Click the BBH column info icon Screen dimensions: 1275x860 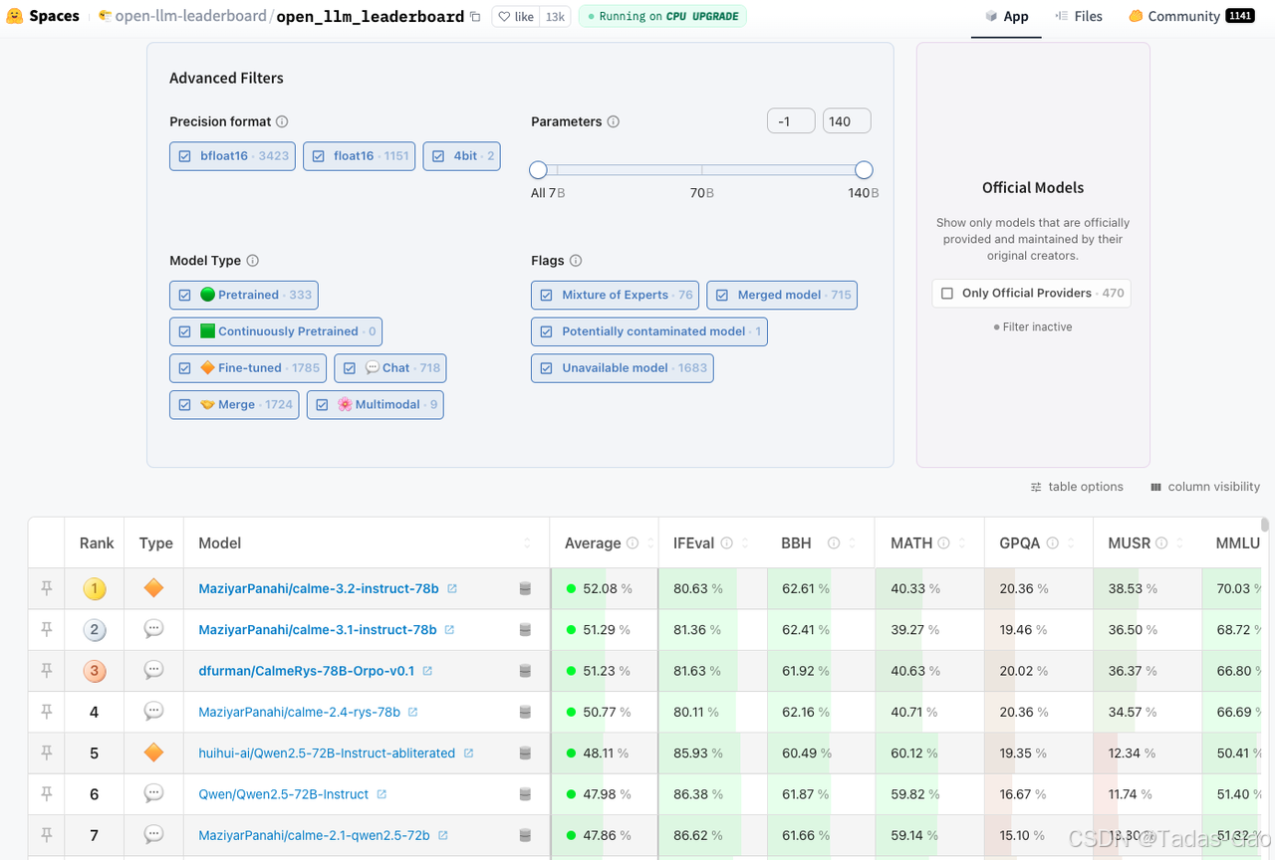pos(834,543)
